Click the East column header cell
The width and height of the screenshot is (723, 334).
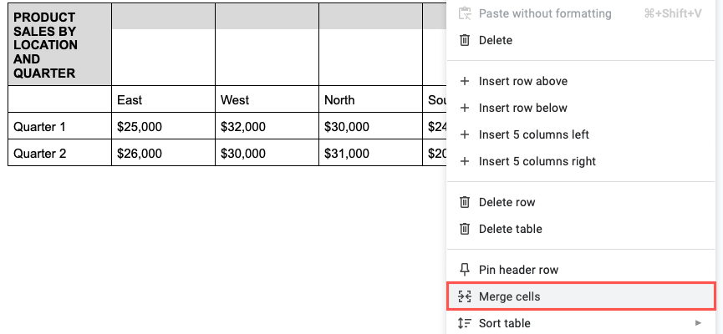click(163, 99)
